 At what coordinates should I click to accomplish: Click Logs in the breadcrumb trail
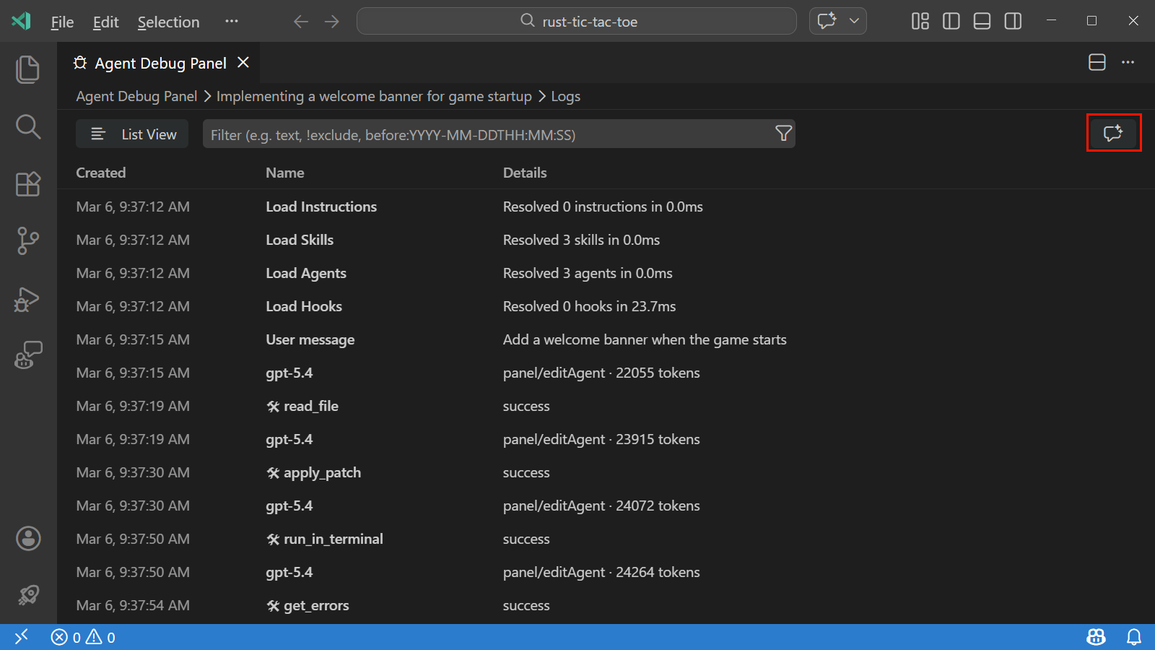point(565,96)
